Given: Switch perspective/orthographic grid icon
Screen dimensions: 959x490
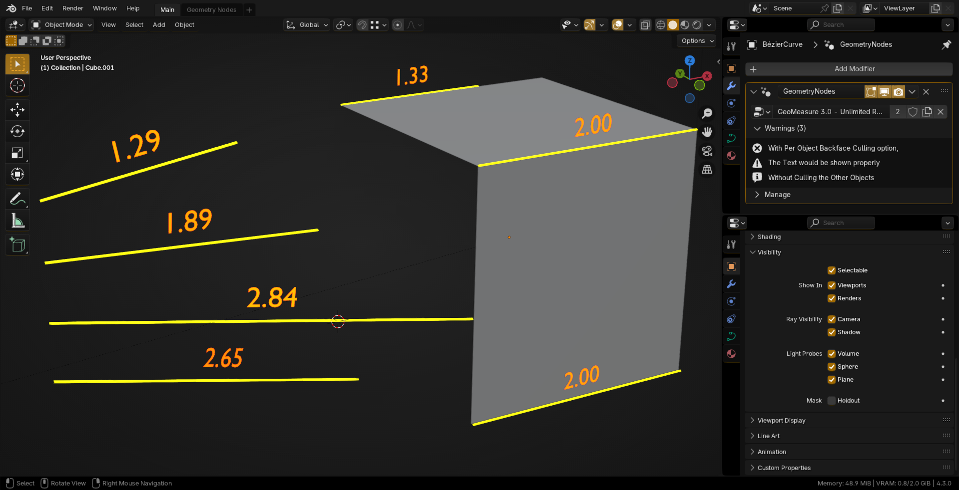Looking at the screenshot, I should pyautogui.click(x=707, y=170).
